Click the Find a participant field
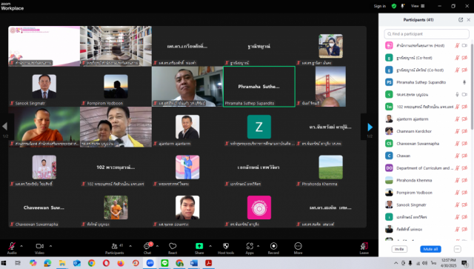The height and width of the screenshot is (269, 474). point(427,34)
